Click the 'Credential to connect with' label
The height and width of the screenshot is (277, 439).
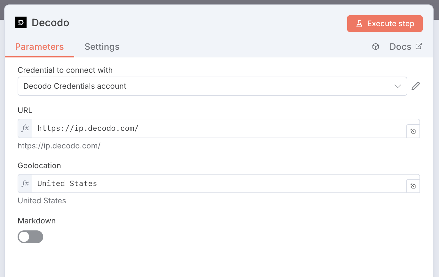point(65,70)
